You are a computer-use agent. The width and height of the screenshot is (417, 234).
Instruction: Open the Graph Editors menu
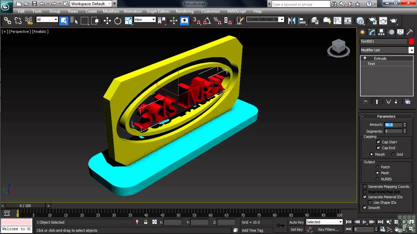point(158,11)
